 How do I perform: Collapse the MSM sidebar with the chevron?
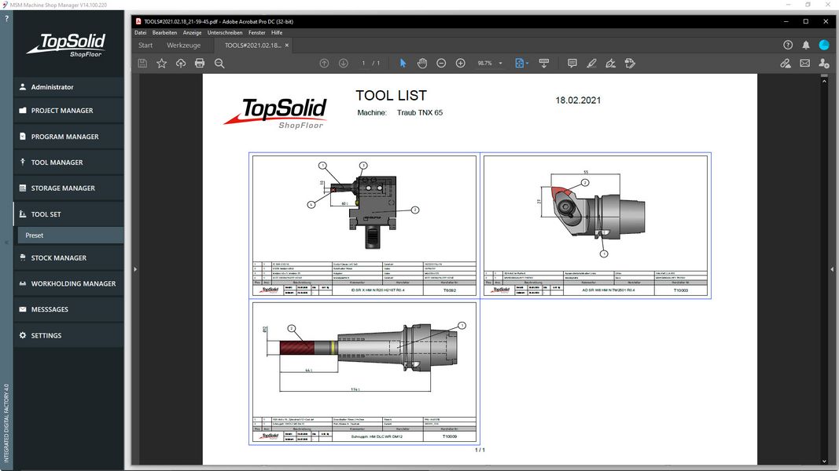(6, 243)
